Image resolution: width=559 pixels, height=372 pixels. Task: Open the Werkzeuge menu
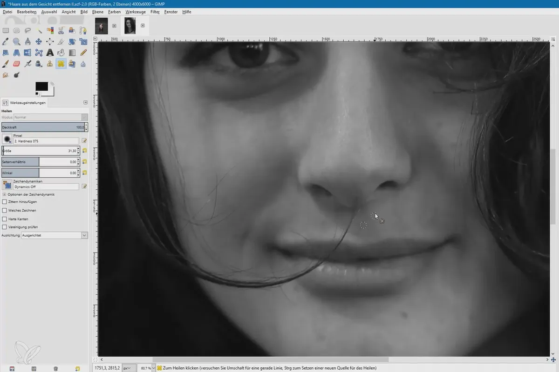[136, 12]
